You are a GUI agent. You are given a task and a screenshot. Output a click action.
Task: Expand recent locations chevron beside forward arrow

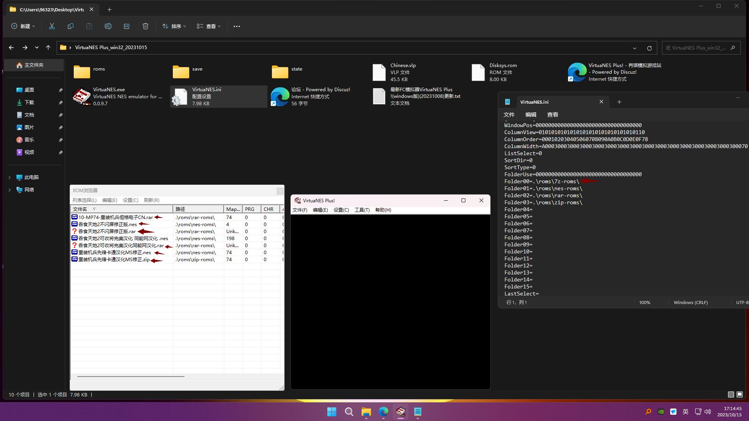37,48
